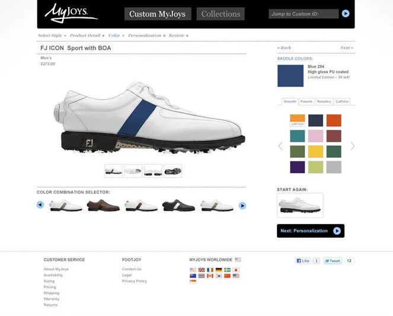This screenshot has height=316, width=393.
Task: View the shoe sole thumbnail
Action: pos(172,171)
